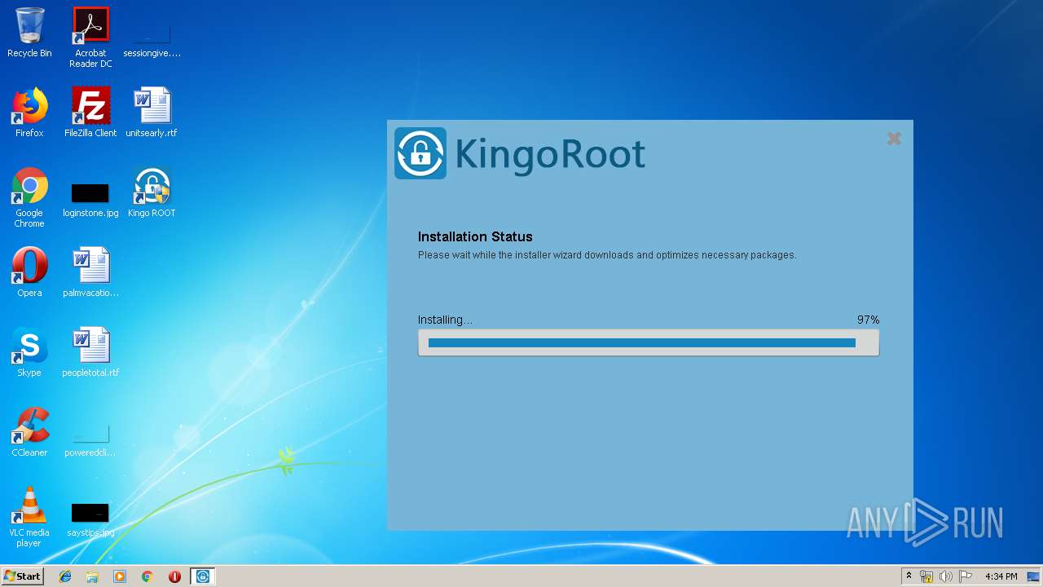Screen dimensions: 1043x587
Task: Launch FileZilla Client shortcut
Action: 90,113
